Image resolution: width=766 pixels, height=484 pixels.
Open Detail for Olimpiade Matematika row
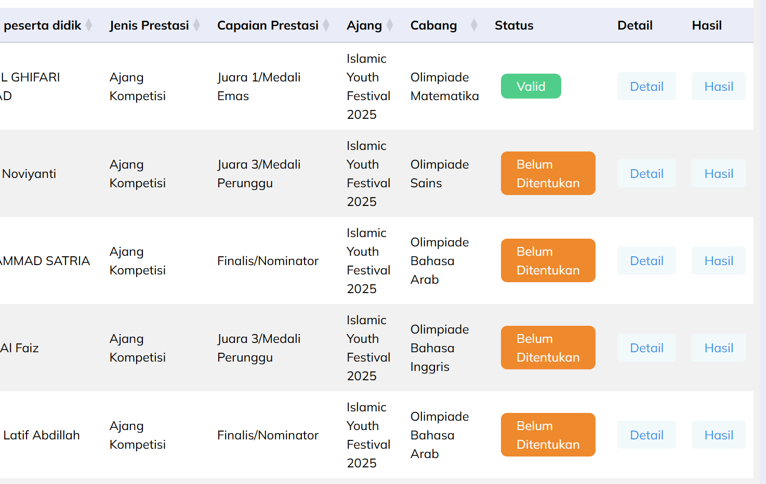(x=646, y=86)
